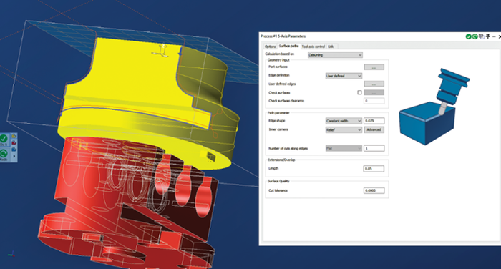This screenshot has height=269, width=501.
Task: Click the copy window icon in the dialog title bar
Action: click(x=482, y=36)
